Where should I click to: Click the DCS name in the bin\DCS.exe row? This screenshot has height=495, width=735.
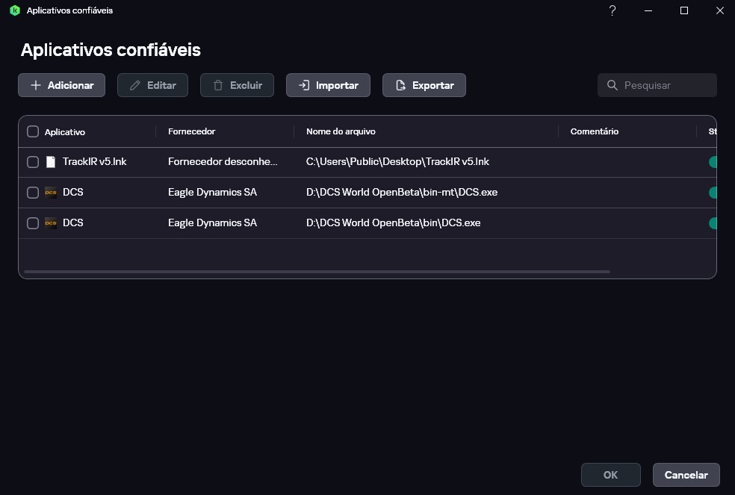(73, 222)
